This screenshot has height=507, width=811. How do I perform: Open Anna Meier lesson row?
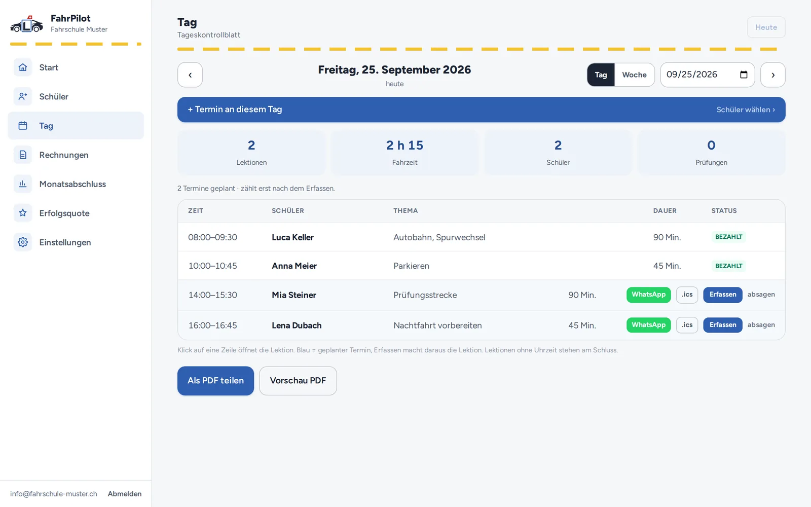tap(482, 266)
